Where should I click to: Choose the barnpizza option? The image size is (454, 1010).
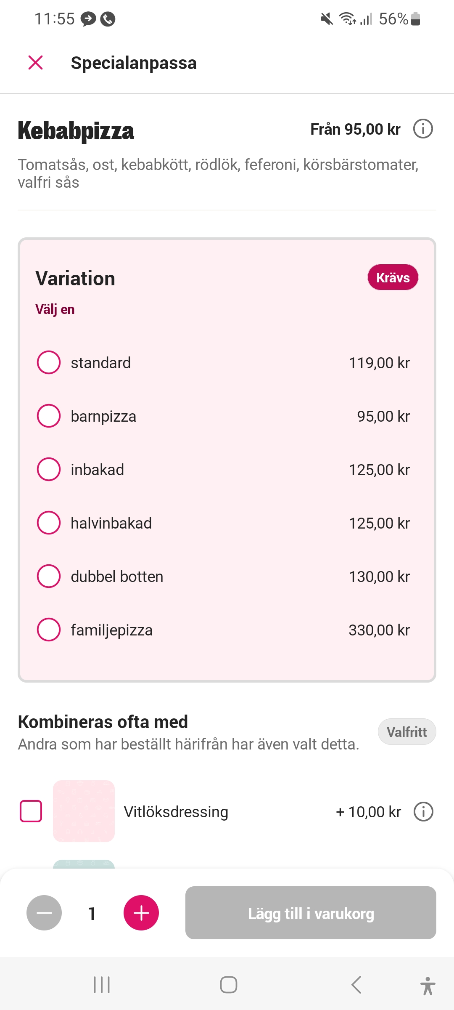[x=49, y=416]
